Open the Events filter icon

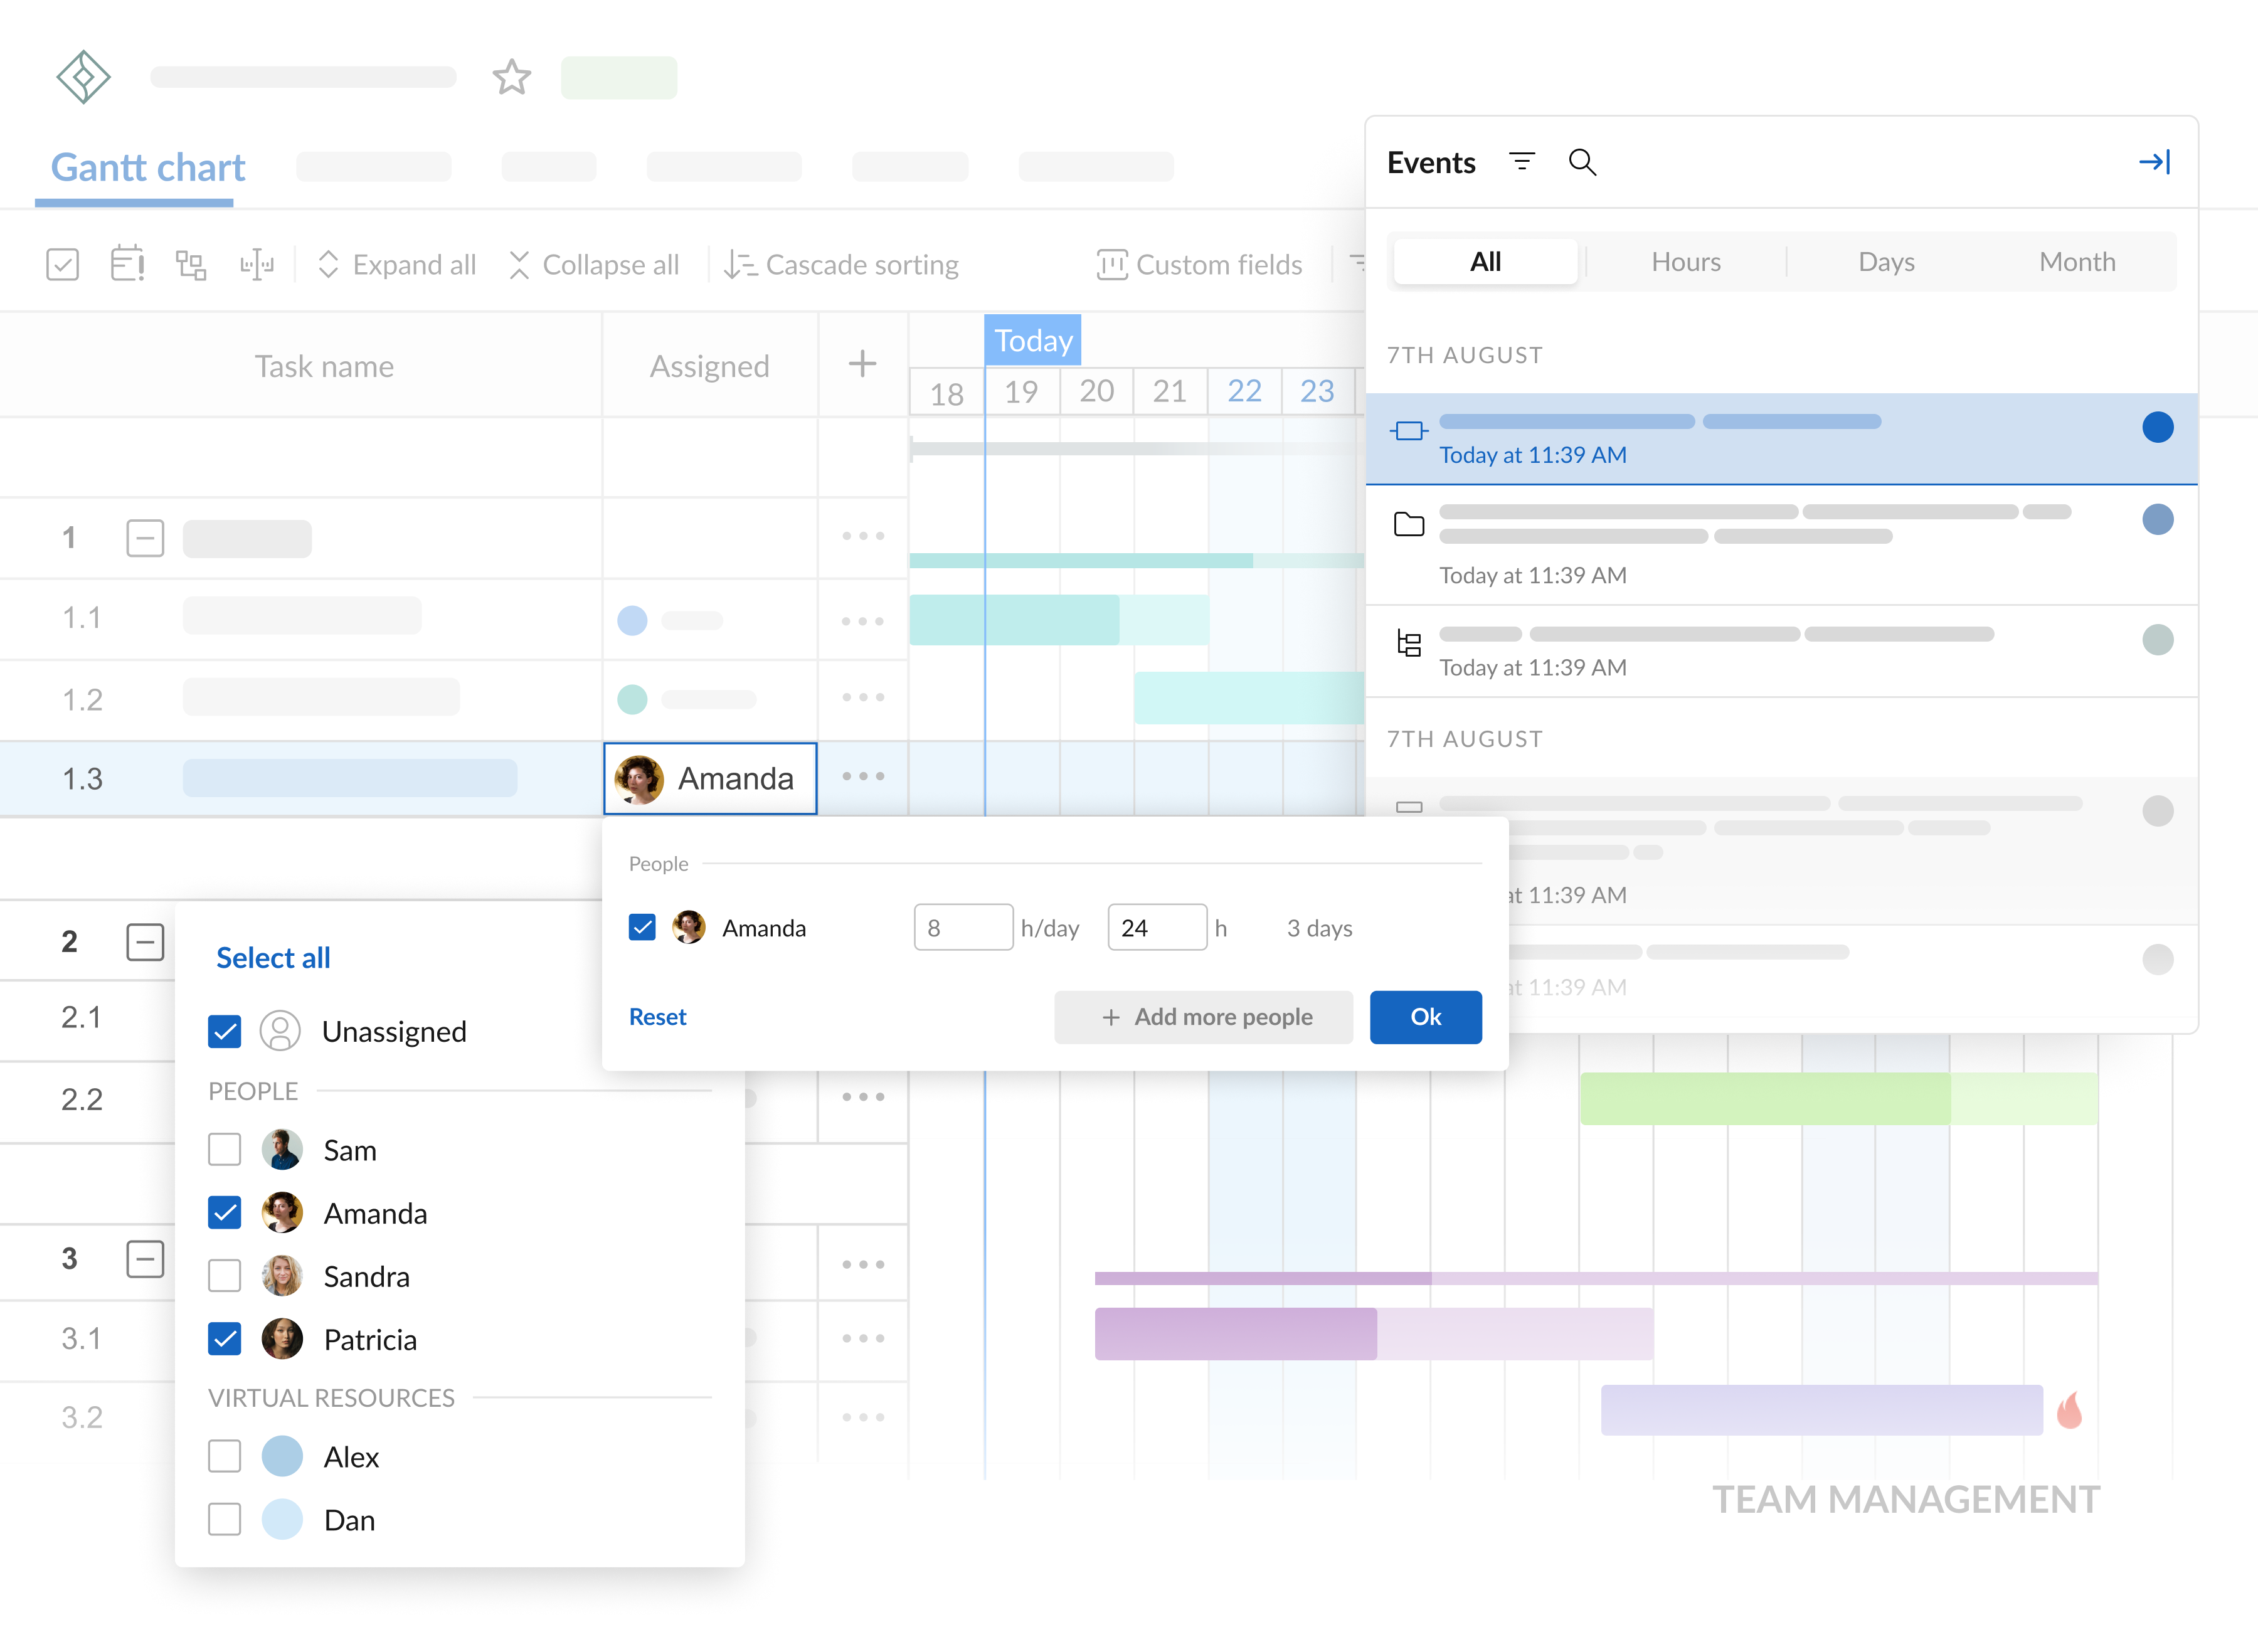click(x=1521, y=161)
